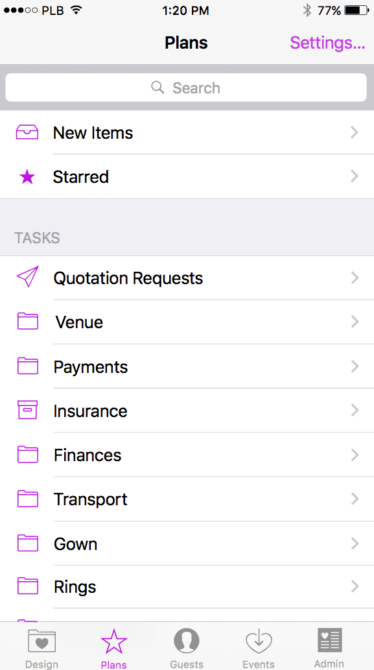Focus the Search input field
The height and width of the screenshot is (670, 374).
point(186,88)
